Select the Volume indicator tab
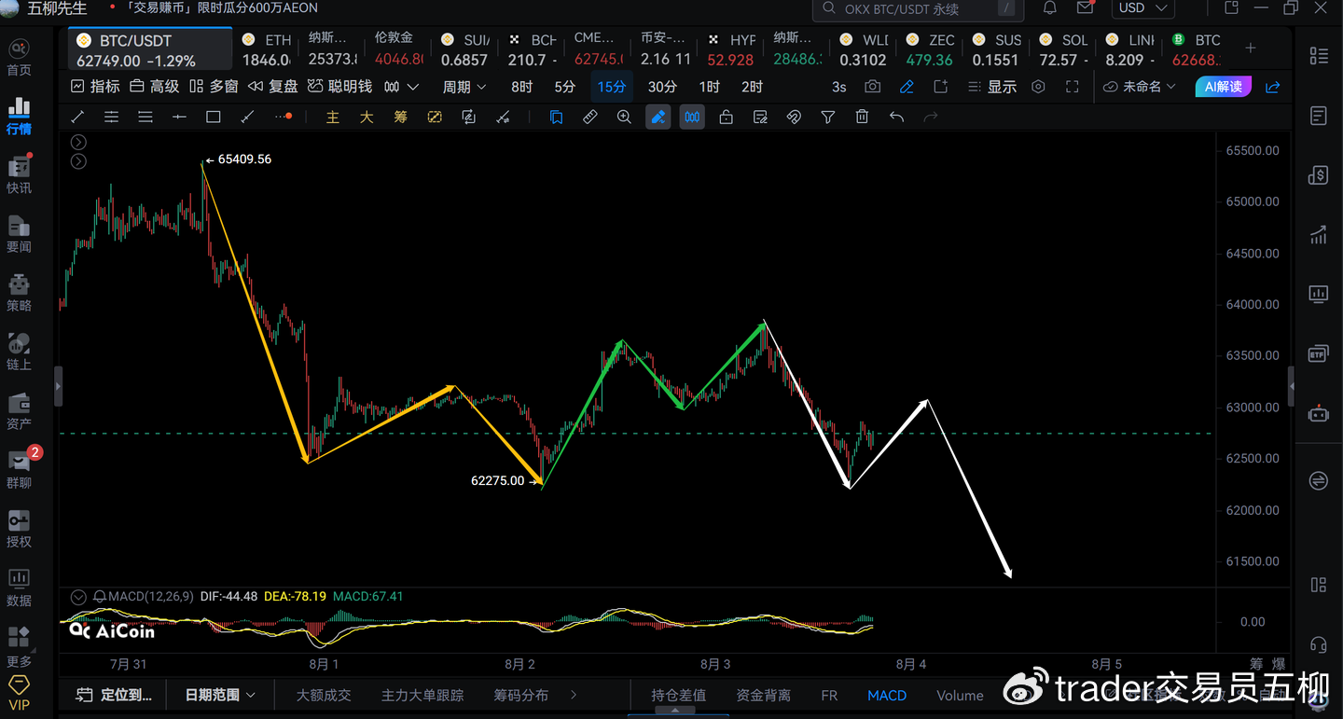 (960, 695)
